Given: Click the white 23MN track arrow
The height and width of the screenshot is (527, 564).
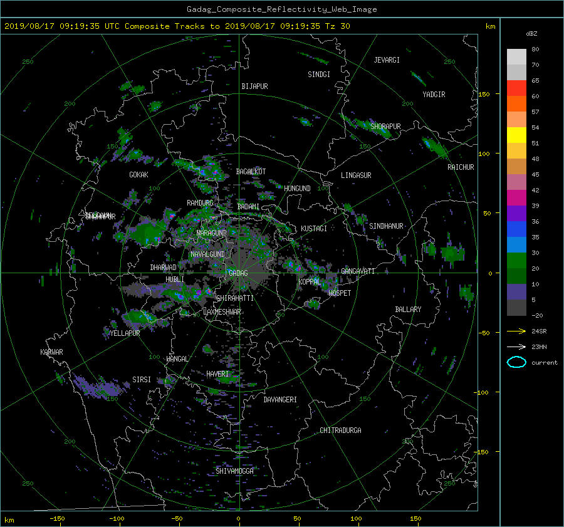Looking at the screenshot, I should pos(516,347).
